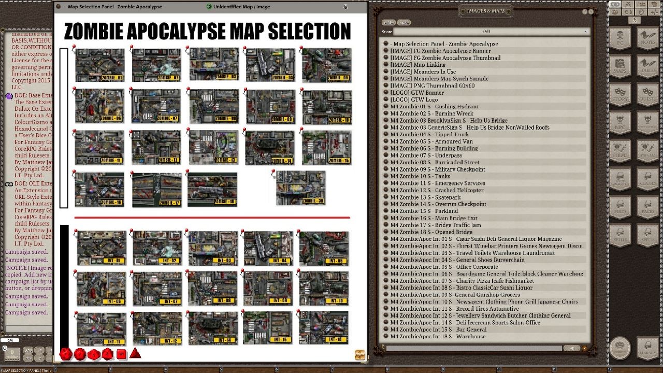Select "[IMAGE] Meanders In Use" entry
Image resolution: width=663 pixels, height=373 pixels.
click(423, 71)
